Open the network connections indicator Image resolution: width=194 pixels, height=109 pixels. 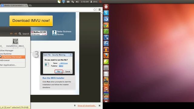pyautogui.click(x=73, y=2)
